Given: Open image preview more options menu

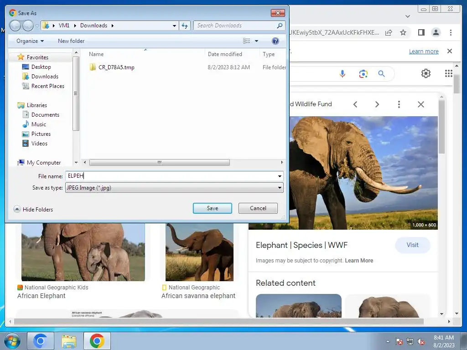Looking at the screenshot, I should (x=399, y=104).
